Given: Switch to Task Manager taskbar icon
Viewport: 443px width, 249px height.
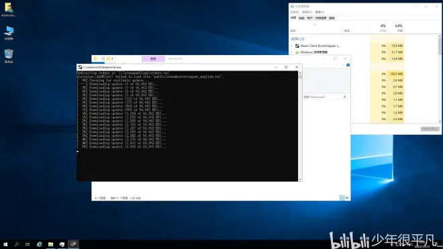Looking at the screenshot, I should click(62, 244).
